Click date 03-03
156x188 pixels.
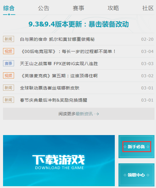coord(147,64)
